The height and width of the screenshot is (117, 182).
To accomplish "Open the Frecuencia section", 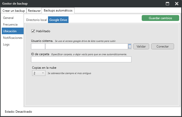I will point(10,25).
